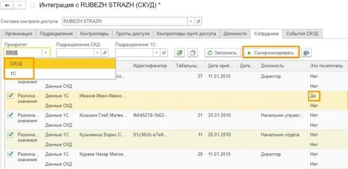The width and height of the screenshot is (348, 169).
Task: Sort by the Табельный column header
Action: tap(189, 66)
